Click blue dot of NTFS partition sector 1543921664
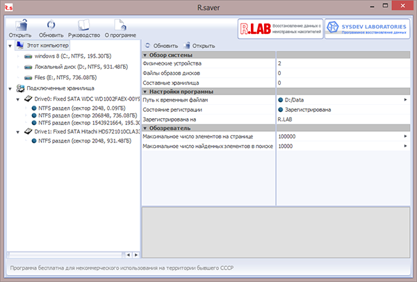This screenshot has width=417, height=282. 34,123
